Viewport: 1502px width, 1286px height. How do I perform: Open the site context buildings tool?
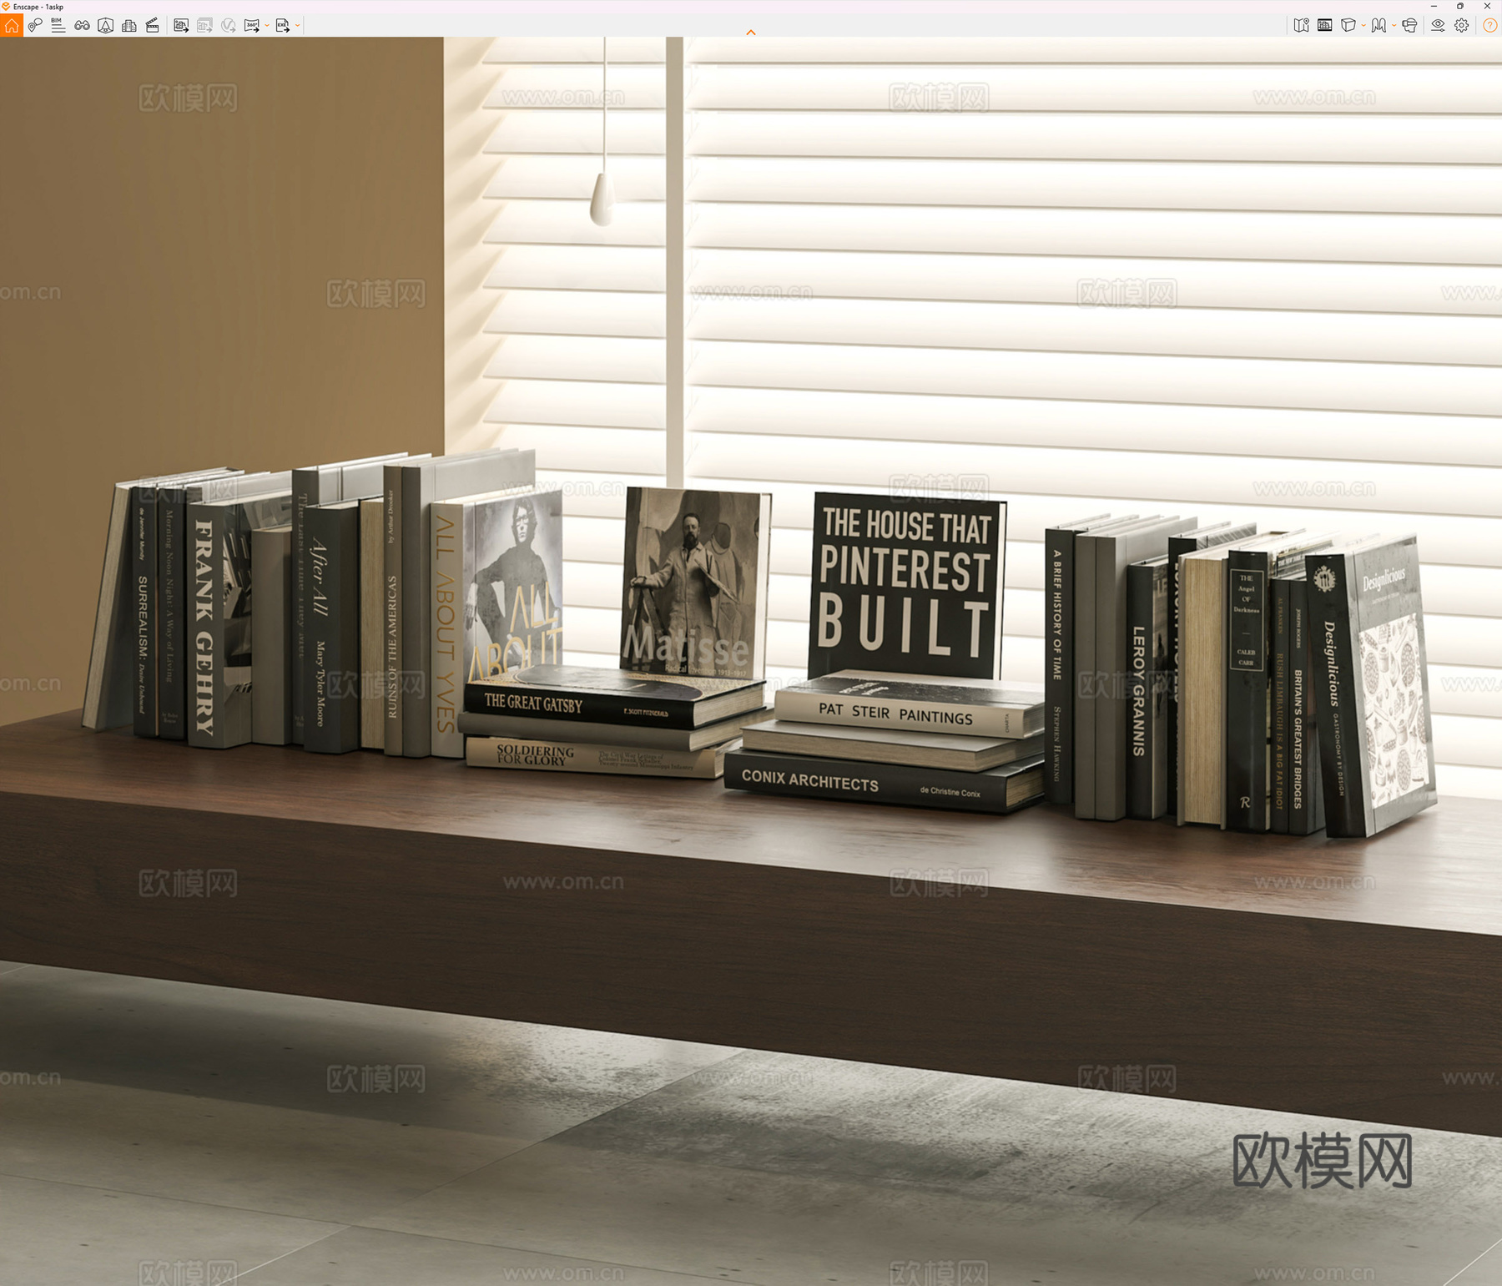click(x=129, y=26)
